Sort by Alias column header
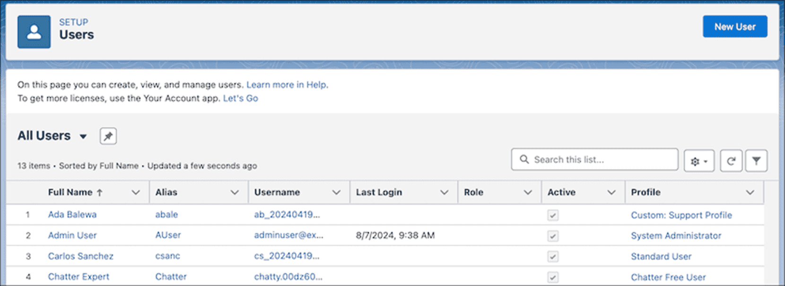The image size is (785, 286). tap(166, 193)
